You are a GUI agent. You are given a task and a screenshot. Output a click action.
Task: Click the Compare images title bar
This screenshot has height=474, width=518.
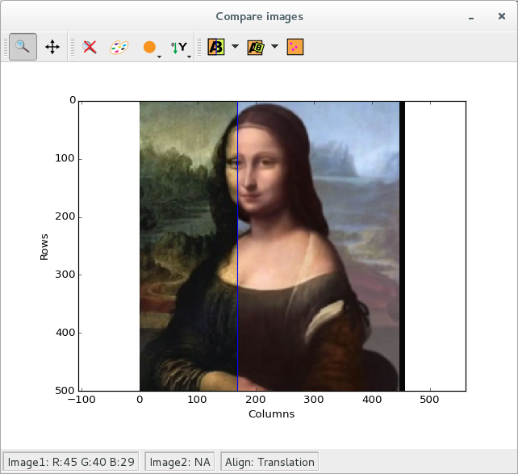tap(259, 16)
